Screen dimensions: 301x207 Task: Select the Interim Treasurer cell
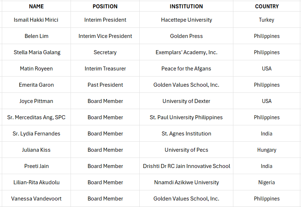coord(105,69)
